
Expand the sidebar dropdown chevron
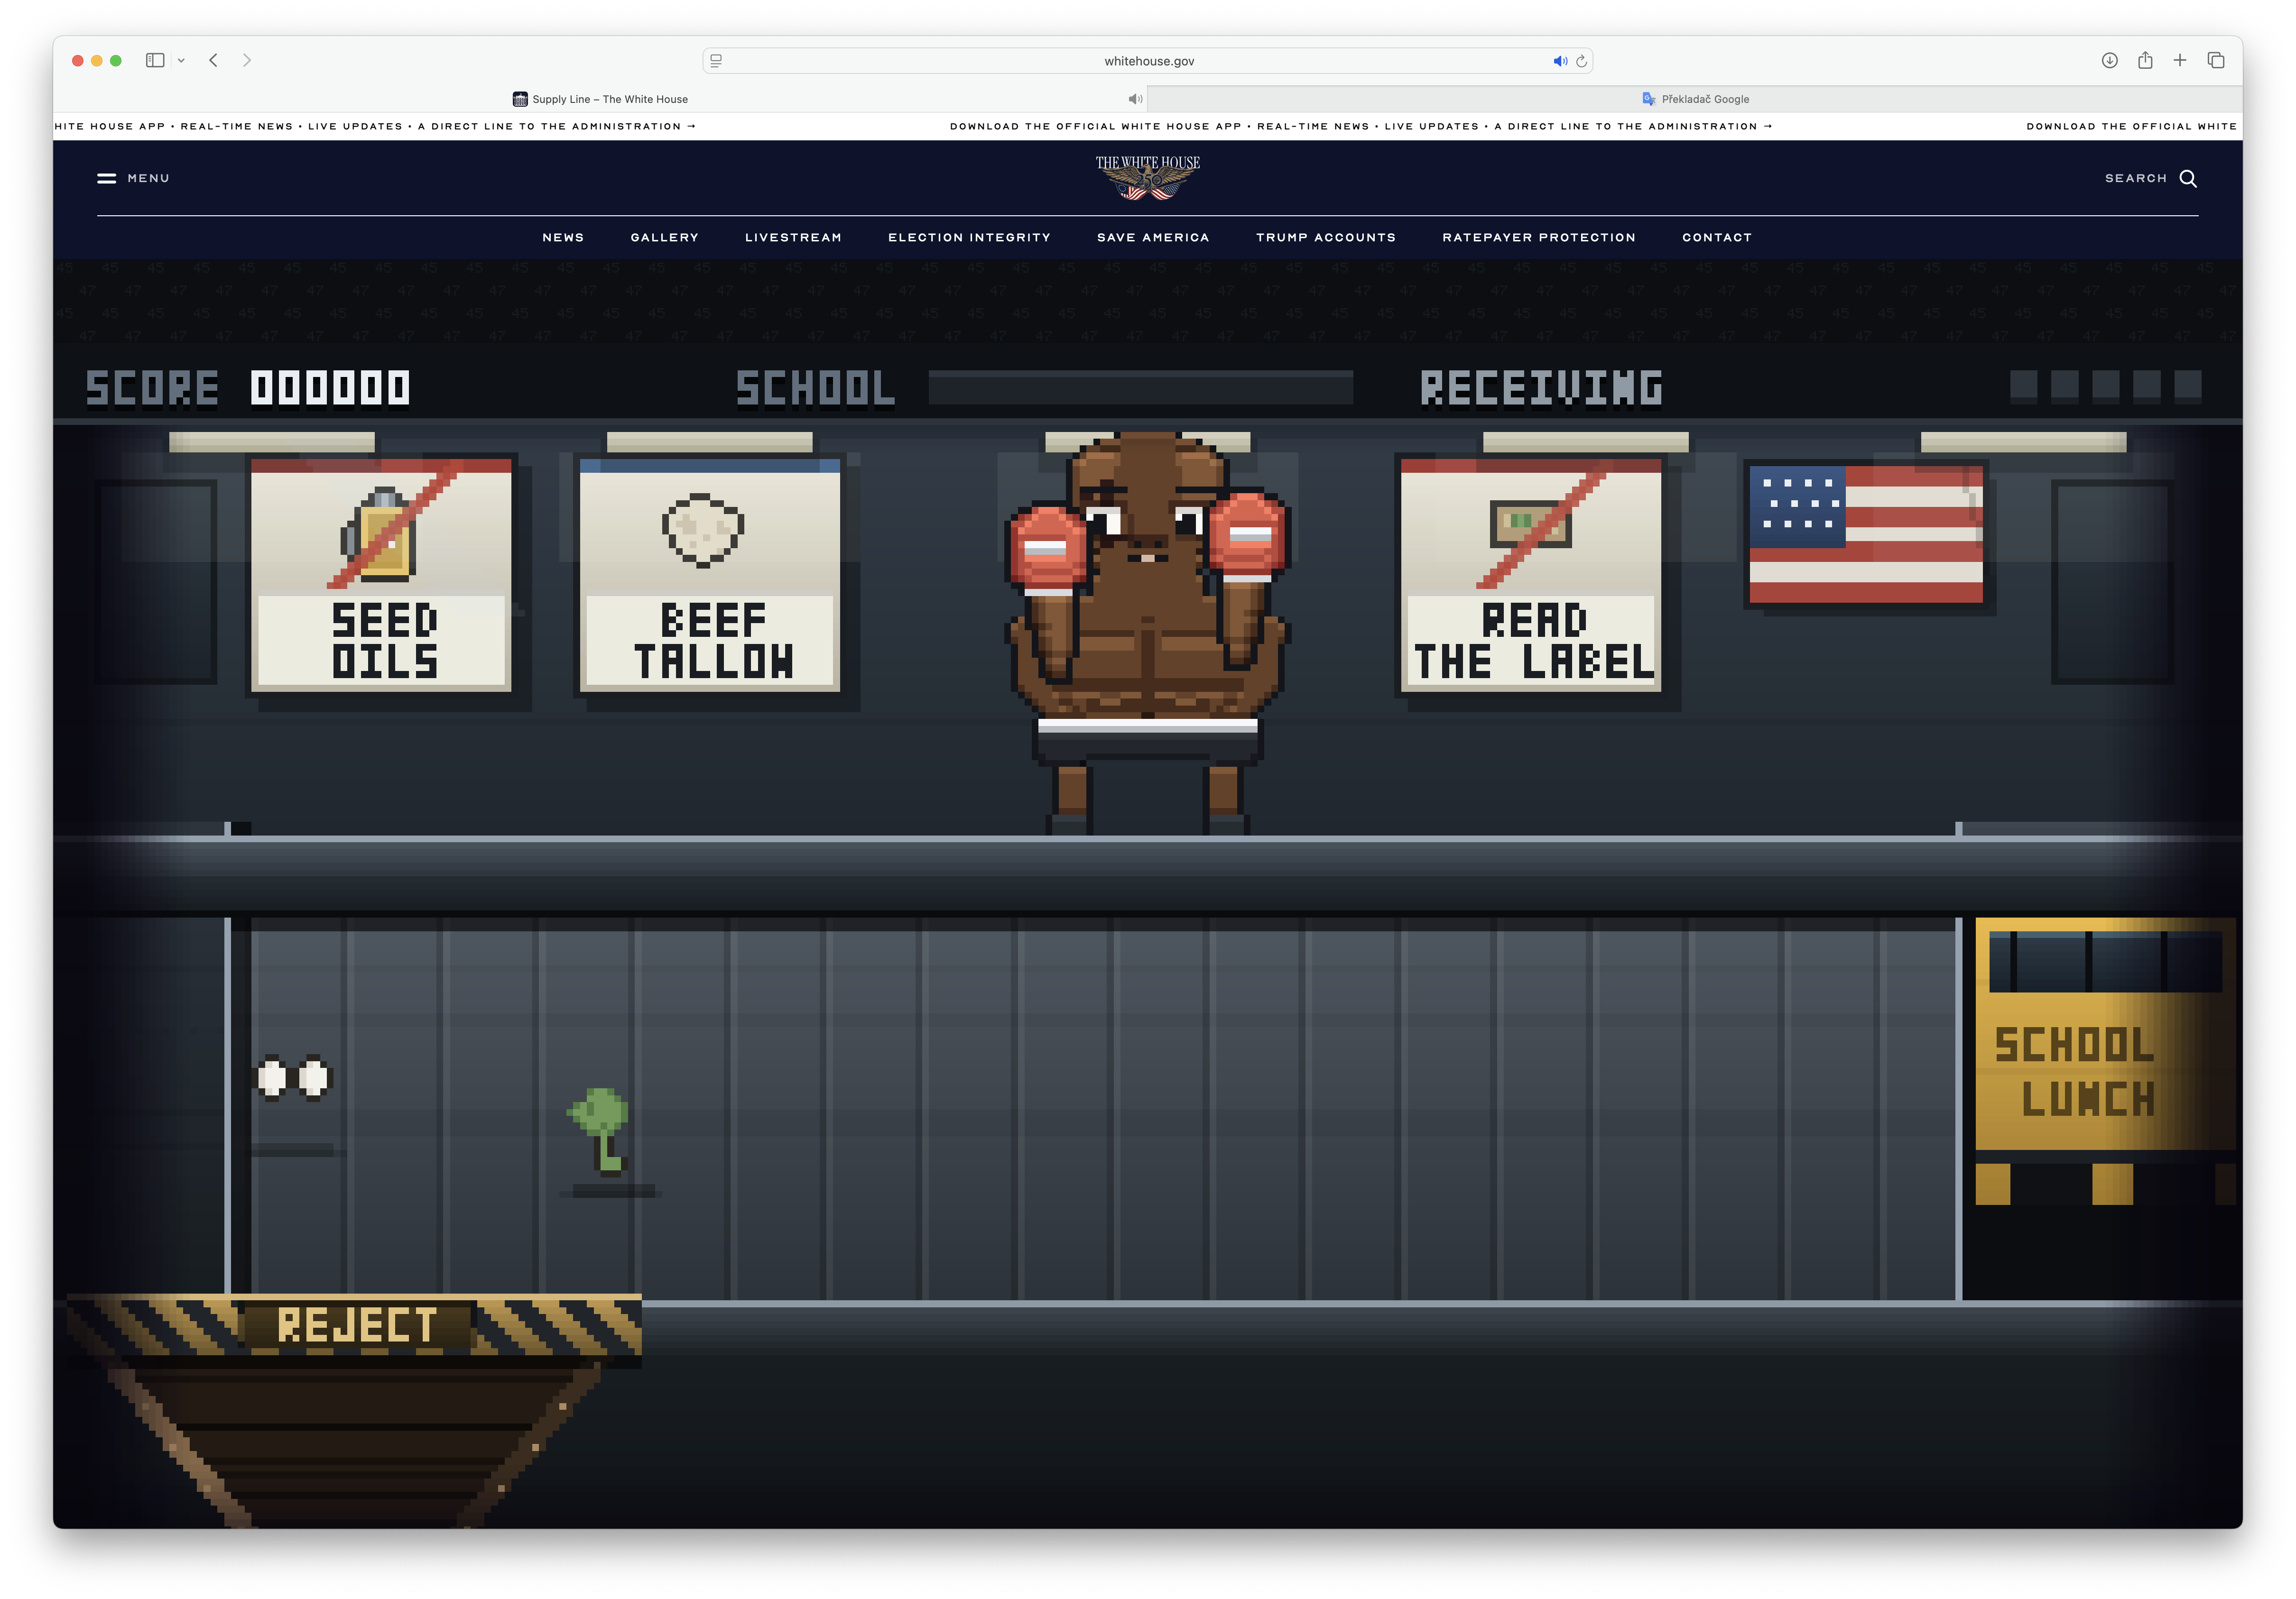181,60
